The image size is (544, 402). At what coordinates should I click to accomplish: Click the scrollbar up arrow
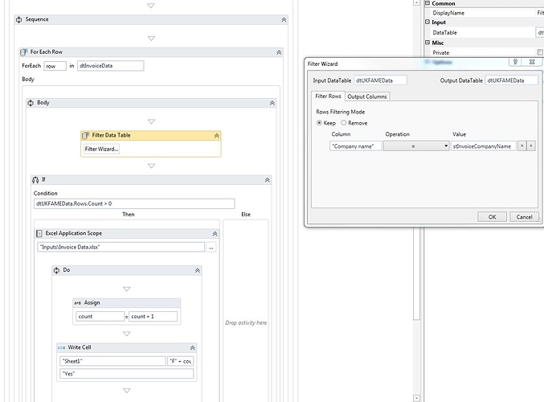pos(417,2)
